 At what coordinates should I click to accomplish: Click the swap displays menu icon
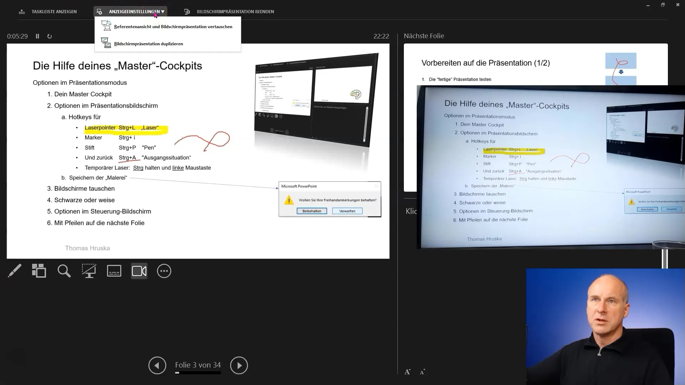point(106,26)
